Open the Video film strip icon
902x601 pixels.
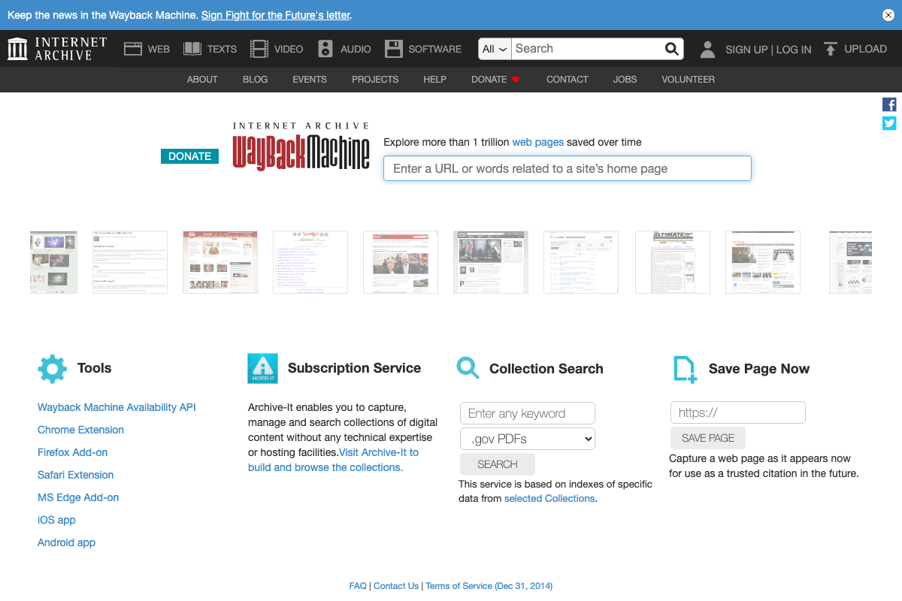(x=259, y=49)
